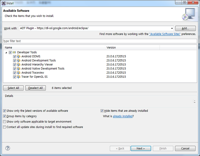Screen dimensions: 200x156
Task: Click the Cancel button
Action: pos(185,148)
